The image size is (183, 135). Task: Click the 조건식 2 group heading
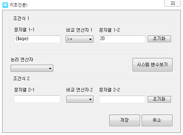21,78
